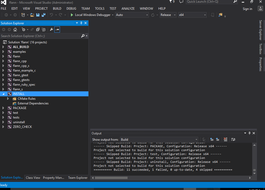Open the Output window position menu arrow

[x=245, y=133]
